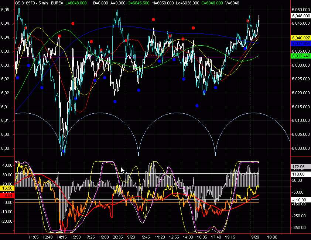This screenshot has width=311, height=240.
Task: Click the volume value V=6048
Action: point(232,3)
